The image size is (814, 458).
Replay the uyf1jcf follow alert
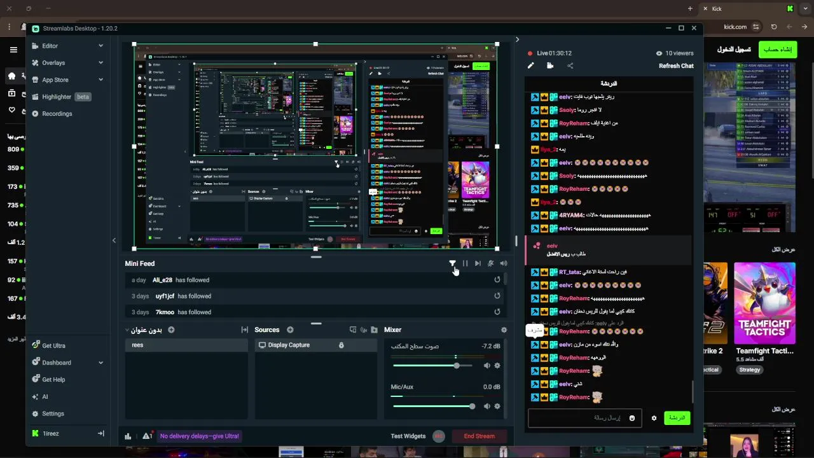(497, 296)
